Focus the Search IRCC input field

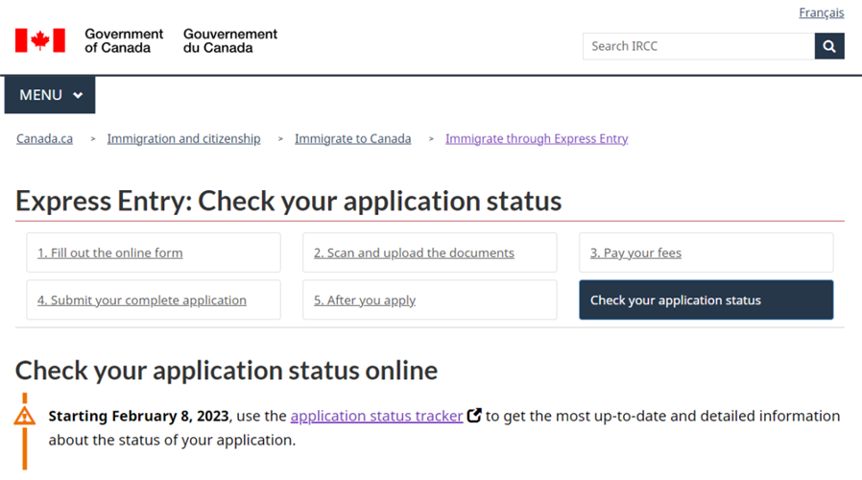coord(698,46)
